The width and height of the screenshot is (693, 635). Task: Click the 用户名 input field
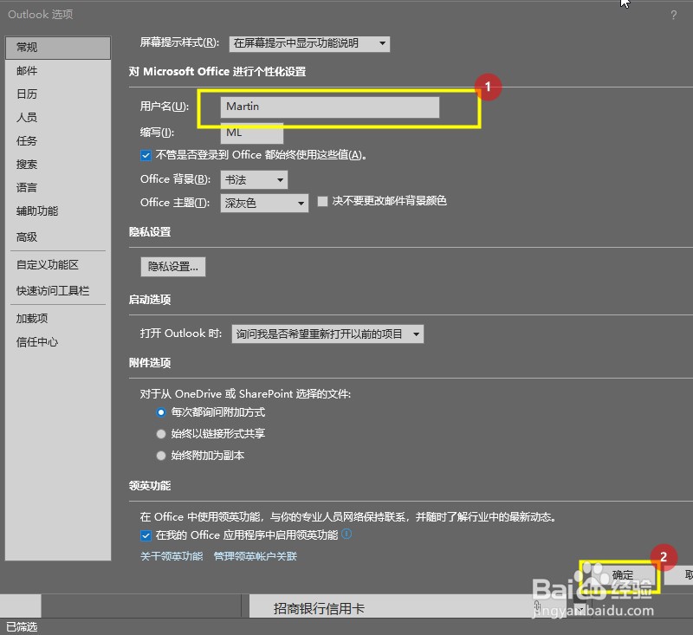coord(330,107)
